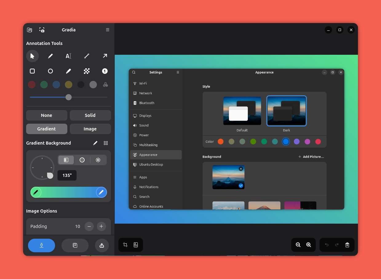Viewport: 381px width, 279px height.
Task: Choose the Number stamp tool
Action: [x=105, y=71]
